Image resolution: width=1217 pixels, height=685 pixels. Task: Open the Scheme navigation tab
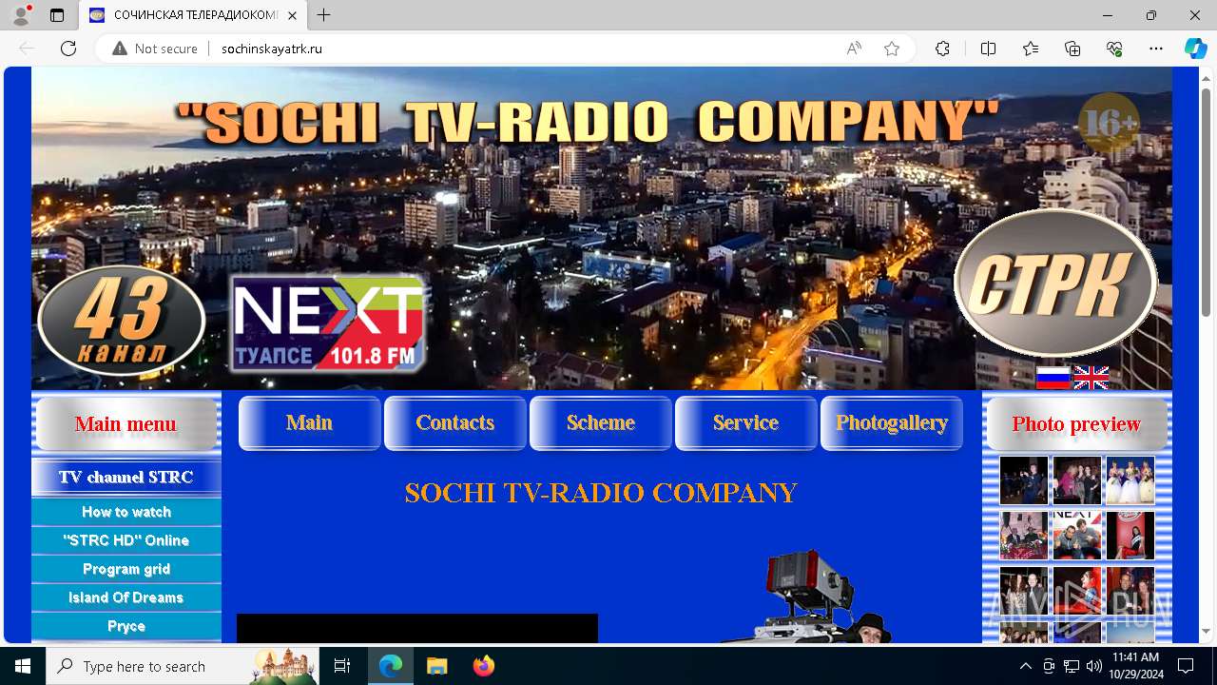pos(601,423)
